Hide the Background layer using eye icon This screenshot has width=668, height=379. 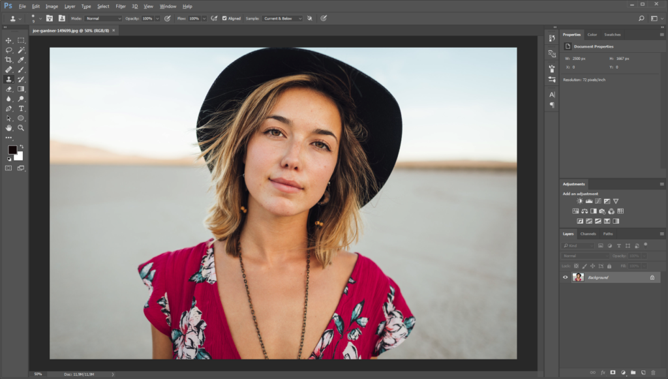point(566,277)
